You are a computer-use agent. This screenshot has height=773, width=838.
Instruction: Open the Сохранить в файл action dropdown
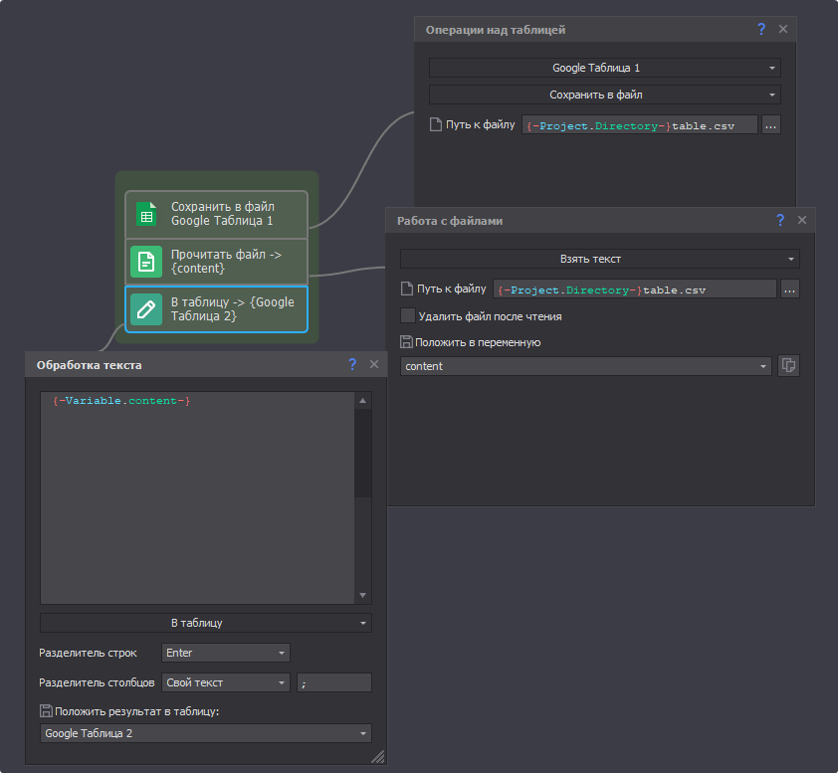(604, 96)
